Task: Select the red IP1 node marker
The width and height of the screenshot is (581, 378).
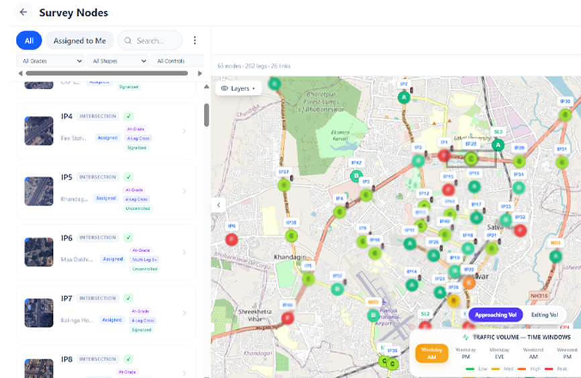Action: click(x=444, y=155)
